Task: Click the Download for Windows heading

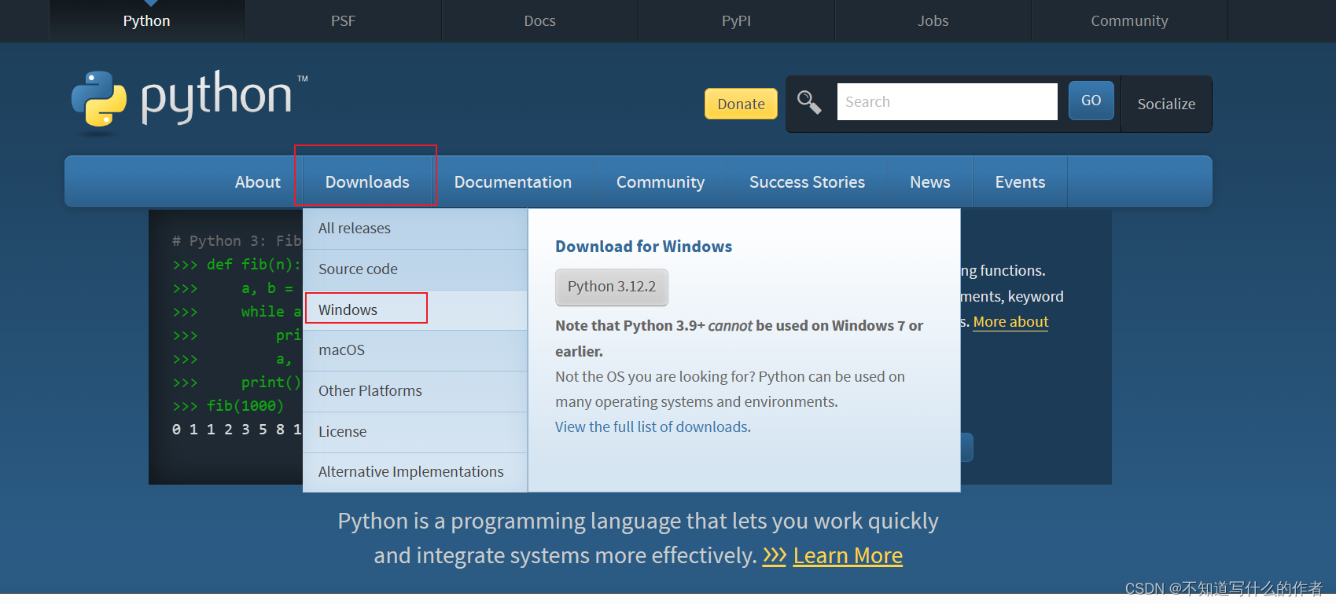Action: tap(643, 247)
